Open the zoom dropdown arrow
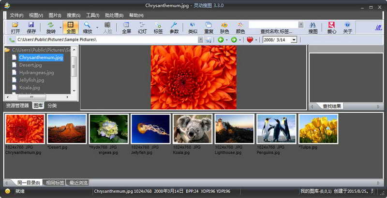 pyautogui.click(x=97, y=27)
